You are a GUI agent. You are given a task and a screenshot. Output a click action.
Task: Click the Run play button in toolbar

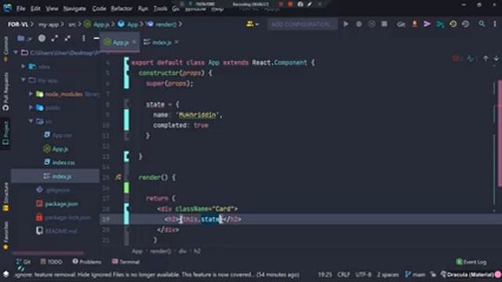point(346,24)
